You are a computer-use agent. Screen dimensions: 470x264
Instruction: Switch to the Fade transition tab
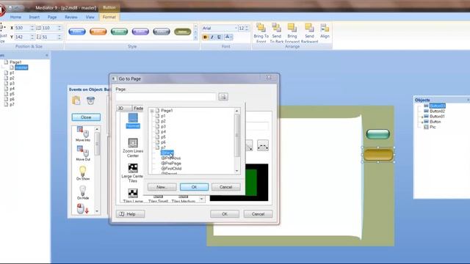coord(138,108)
